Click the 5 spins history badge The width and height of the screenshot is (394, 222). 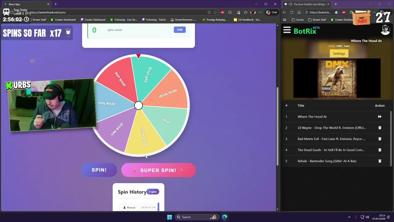click(x=153, y=192)
